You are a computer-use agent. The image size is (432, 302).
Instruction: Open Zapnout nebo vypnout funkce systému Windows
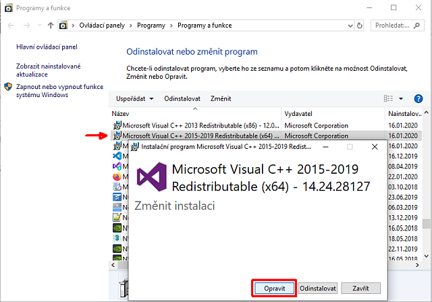(59, 91)
